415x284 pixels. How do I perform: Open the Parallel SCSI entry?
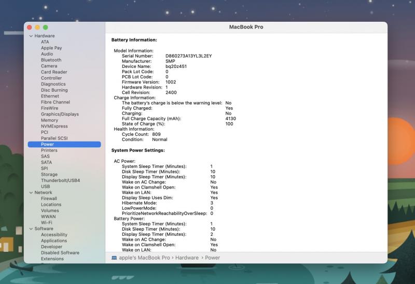tap(54, 138)
